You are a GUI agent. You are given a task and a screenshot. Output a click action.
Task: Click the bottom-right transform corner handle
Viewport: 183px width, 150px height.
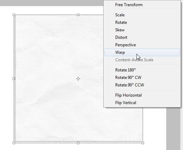click(x=143, y=143)
